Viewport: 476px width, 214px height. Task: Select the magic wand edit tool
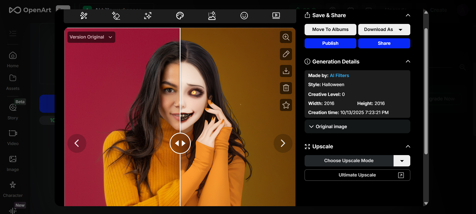tap(84, 16)
